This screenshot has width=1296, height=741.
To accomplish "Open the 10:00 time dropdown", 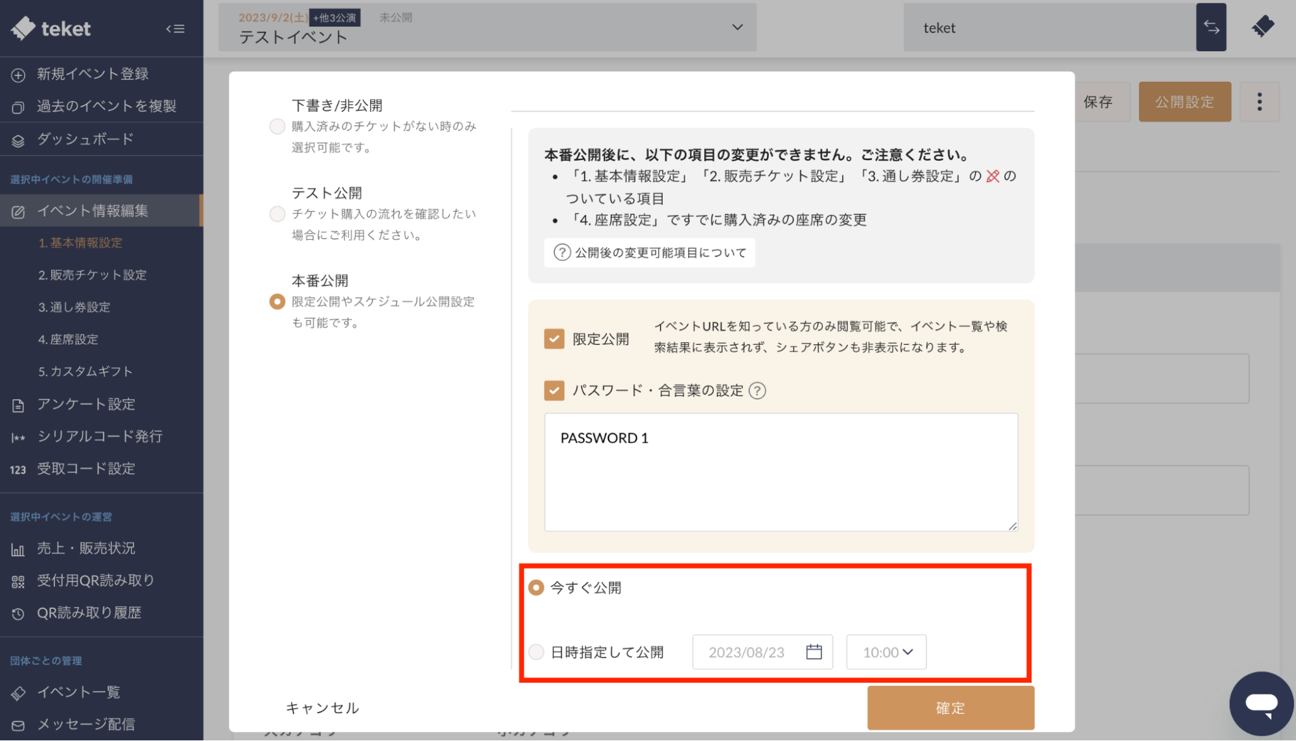I will [x=886, y=652].
